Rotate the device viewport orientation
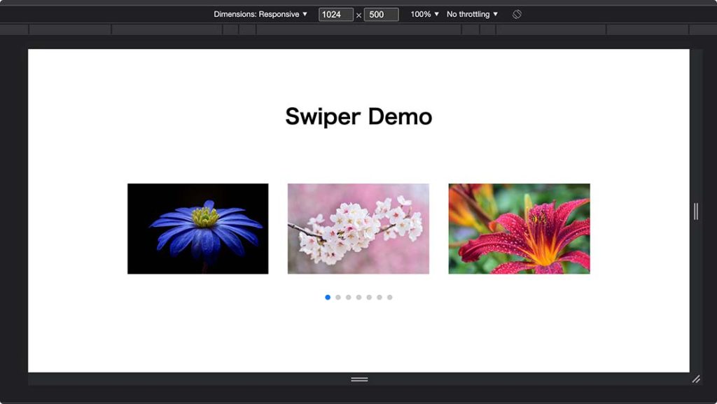This screenshot has width=717, height=404. [516, 13]
